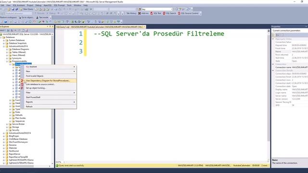Select the Plan Guides folder
The image size is (308, 173).
pos(20,118)
